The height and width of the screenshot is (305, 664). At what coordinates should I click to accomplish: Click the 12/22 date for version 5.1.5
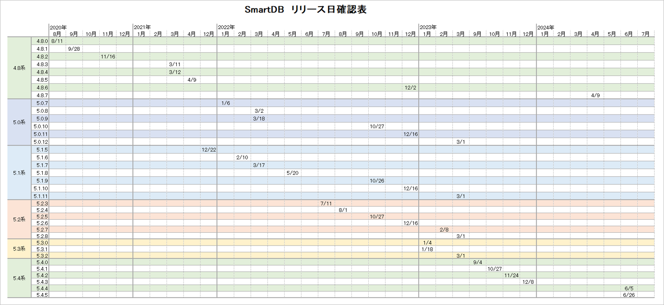coord(208,150)
